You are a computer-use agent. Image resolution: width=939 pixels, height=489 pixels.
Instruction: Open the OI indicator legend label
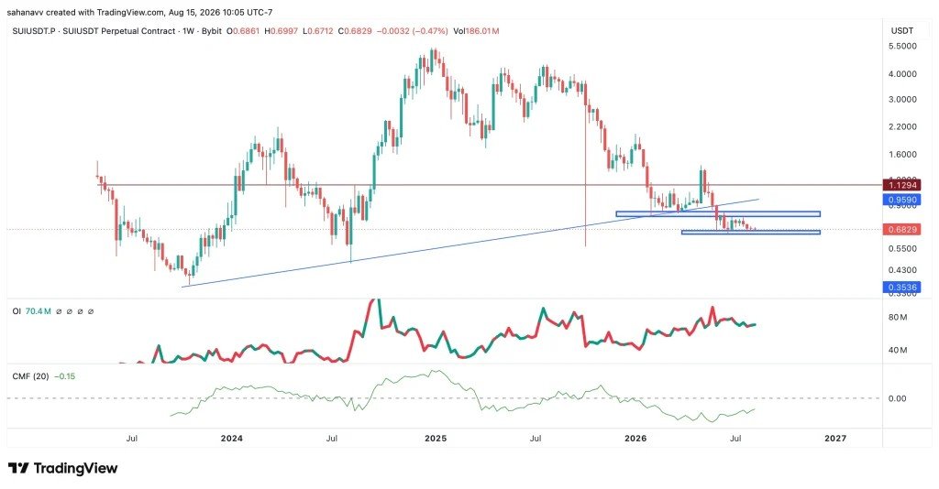tap(17, 311)
